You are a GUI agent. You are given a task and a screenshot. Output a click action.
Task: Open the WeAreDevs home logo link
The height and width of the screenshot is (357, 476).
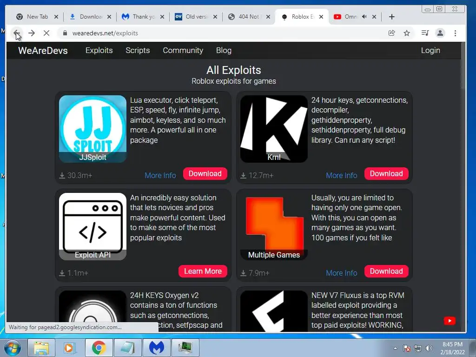[43, 50]
